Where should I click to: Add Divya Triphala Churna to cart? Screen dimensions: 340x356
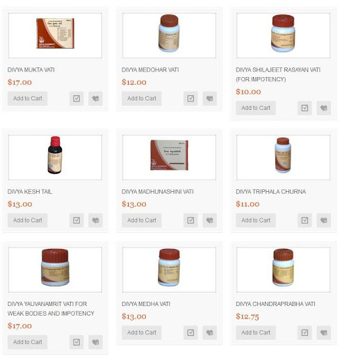[x=256, y=220]
